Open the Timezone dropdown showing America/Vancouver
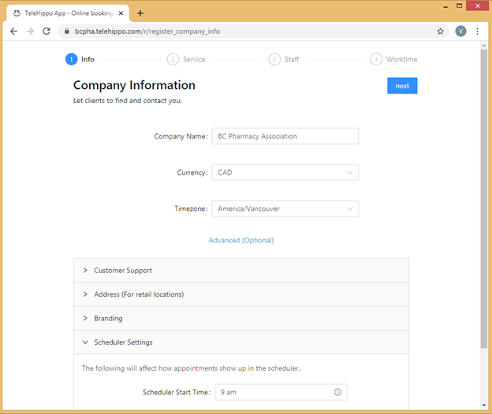492x414 pixels. 285,209
